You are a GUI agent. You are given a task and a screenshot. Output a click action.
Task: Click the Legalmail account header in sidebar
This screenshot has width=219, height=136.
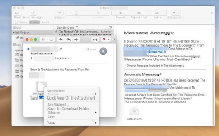[x=18, y=50]
